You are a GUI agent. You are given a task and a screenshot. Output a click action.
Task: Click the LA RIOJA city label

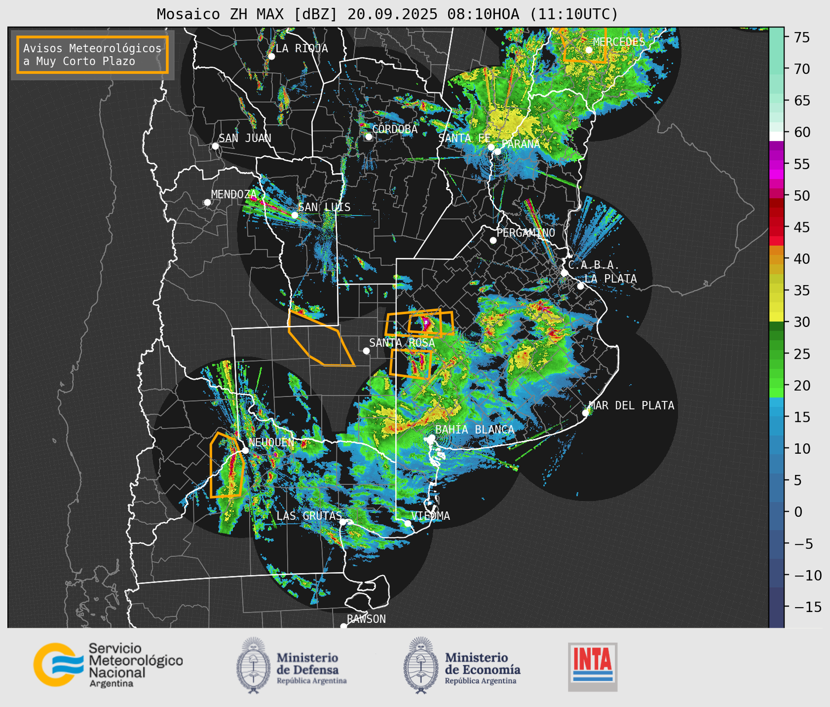(302, 48)
